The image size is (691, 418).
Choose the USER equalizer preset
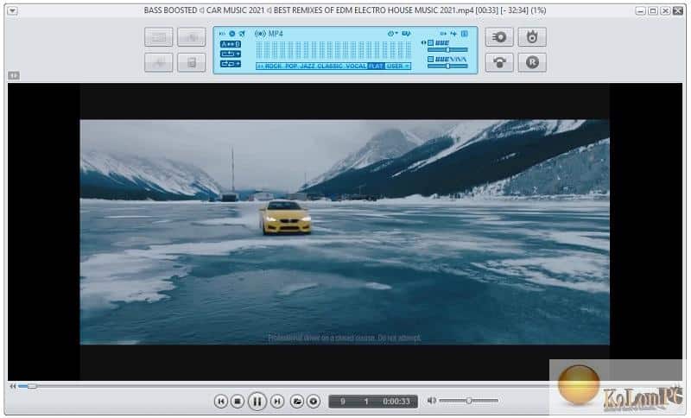pyautogui.click(x=395, y=66)
